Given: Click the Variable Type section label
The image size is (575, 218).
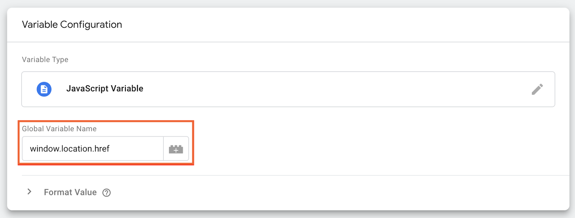Looking at the screenshot, I should 45,59.
